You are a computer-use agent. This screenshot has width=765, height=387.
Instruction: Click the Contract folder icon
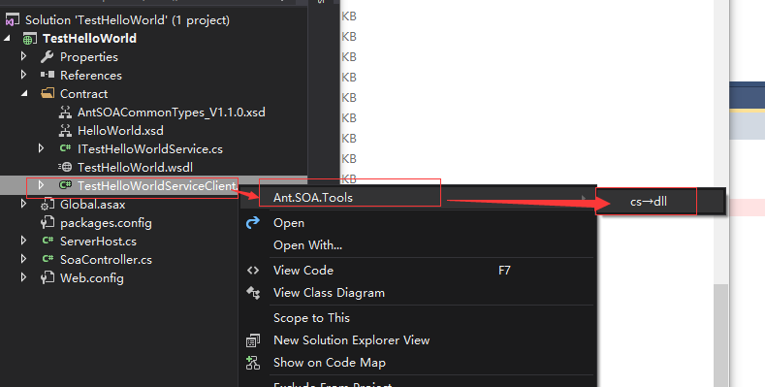(48, 93)
